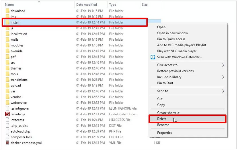Expand the Include in library submenu arrow
This screenshot has height=150, width=238.
point(223,77)
